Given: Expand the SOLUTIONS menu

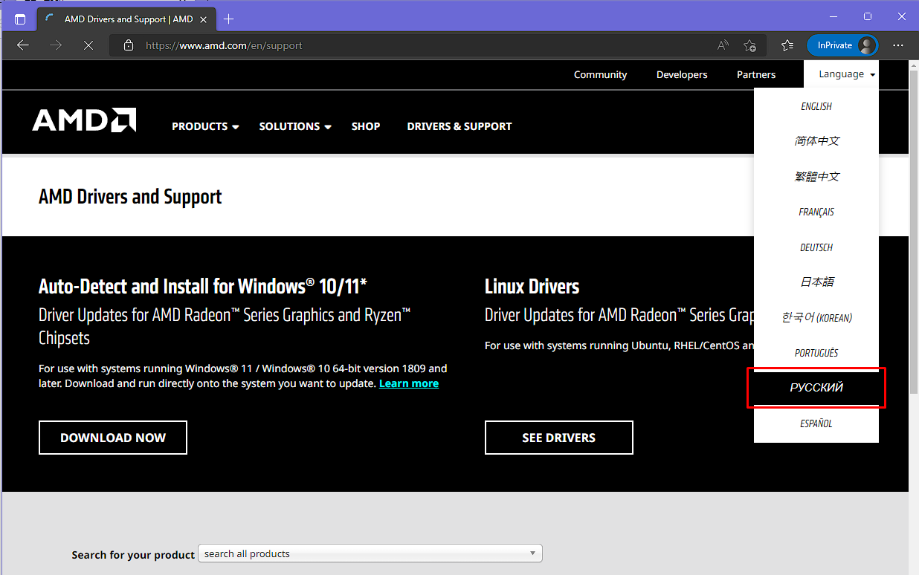Looking at the screenshot, I should click(x=295, y=126).
